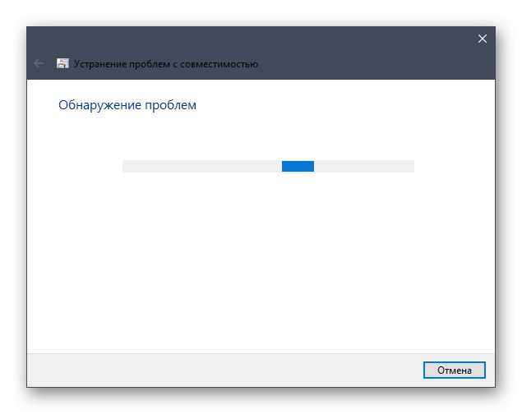The image size is (522, 414).
Task: Click the compatibility troubleshooter title icon
Action: tap(62, 63)
